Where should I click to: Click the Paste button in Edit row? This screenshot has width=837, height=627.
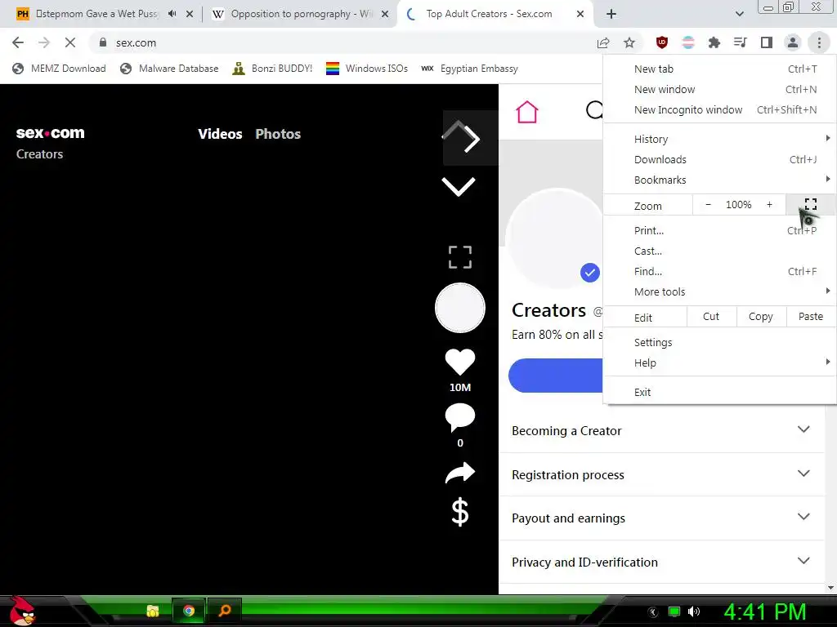pos(811,316)
